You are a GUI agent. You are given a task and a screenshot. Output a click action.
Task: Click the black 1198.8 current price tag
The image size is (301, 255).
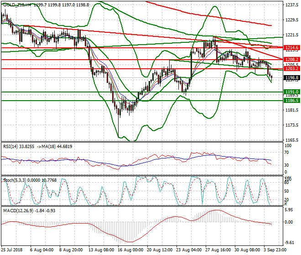coord(291,78)
